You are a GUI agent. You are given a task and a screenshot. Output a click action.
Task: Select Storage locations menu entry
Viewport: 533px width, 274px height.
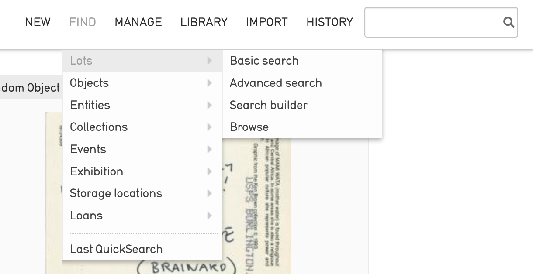coord(116,193)
